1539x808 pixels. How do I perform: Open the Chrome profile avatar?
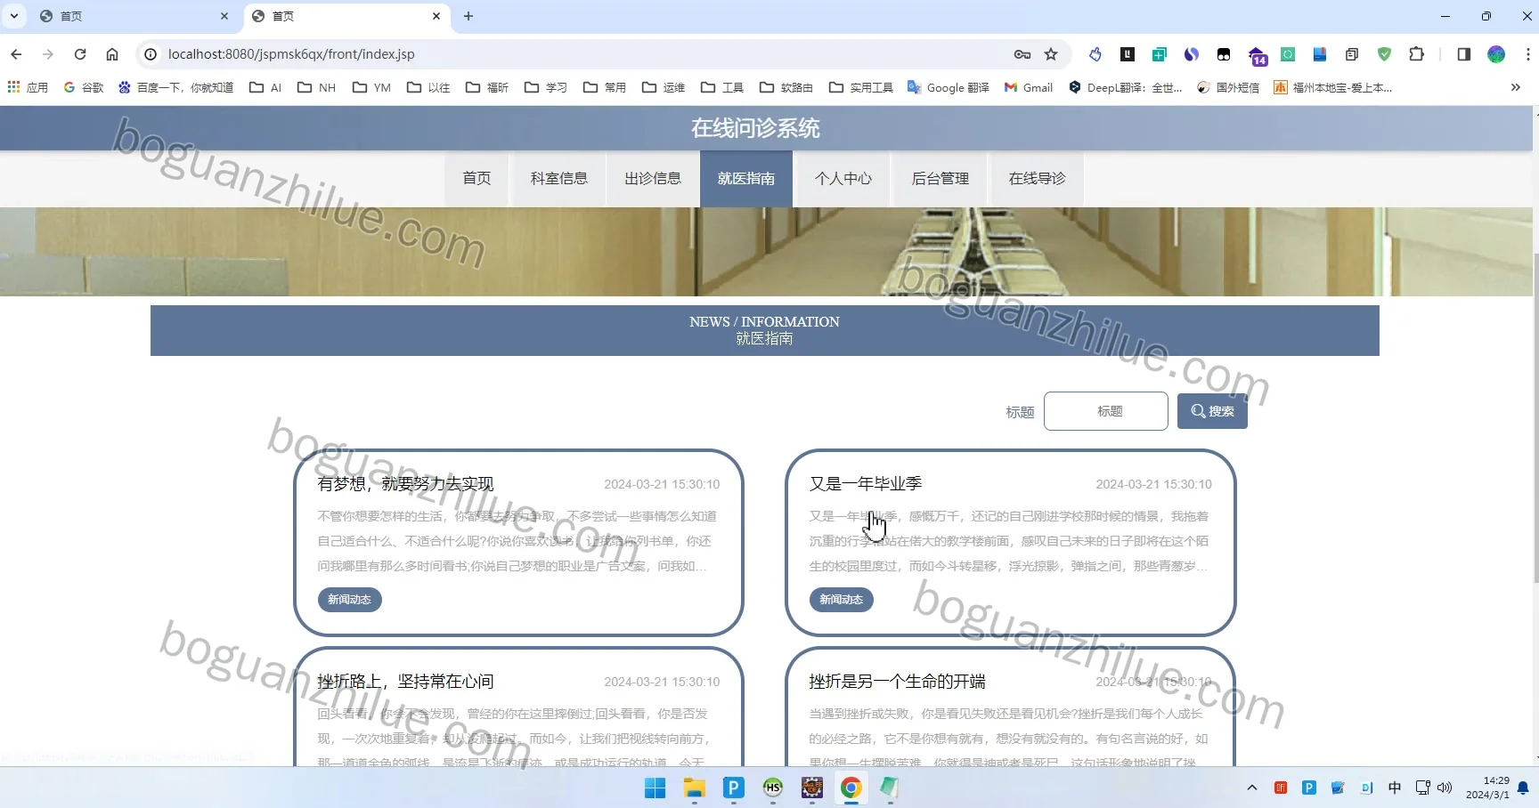click(1496, 54)
